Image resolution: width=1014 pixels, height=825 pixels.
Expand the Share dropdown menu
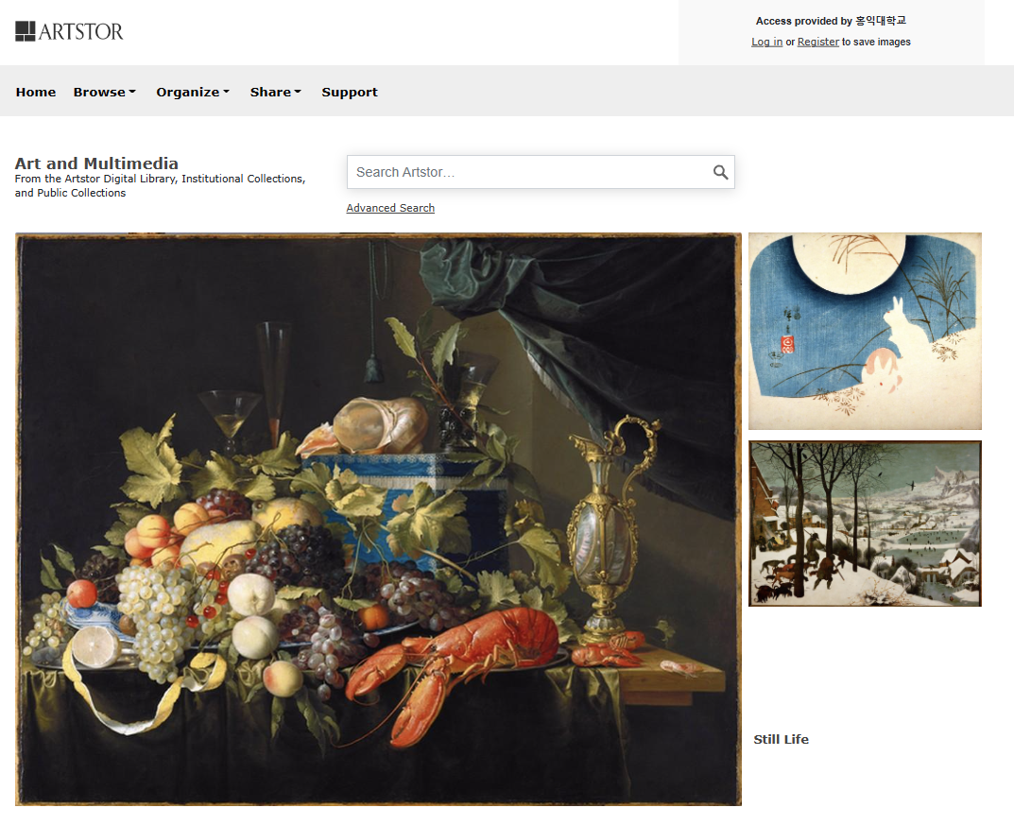pyautogui.click(x=276, y=92)
